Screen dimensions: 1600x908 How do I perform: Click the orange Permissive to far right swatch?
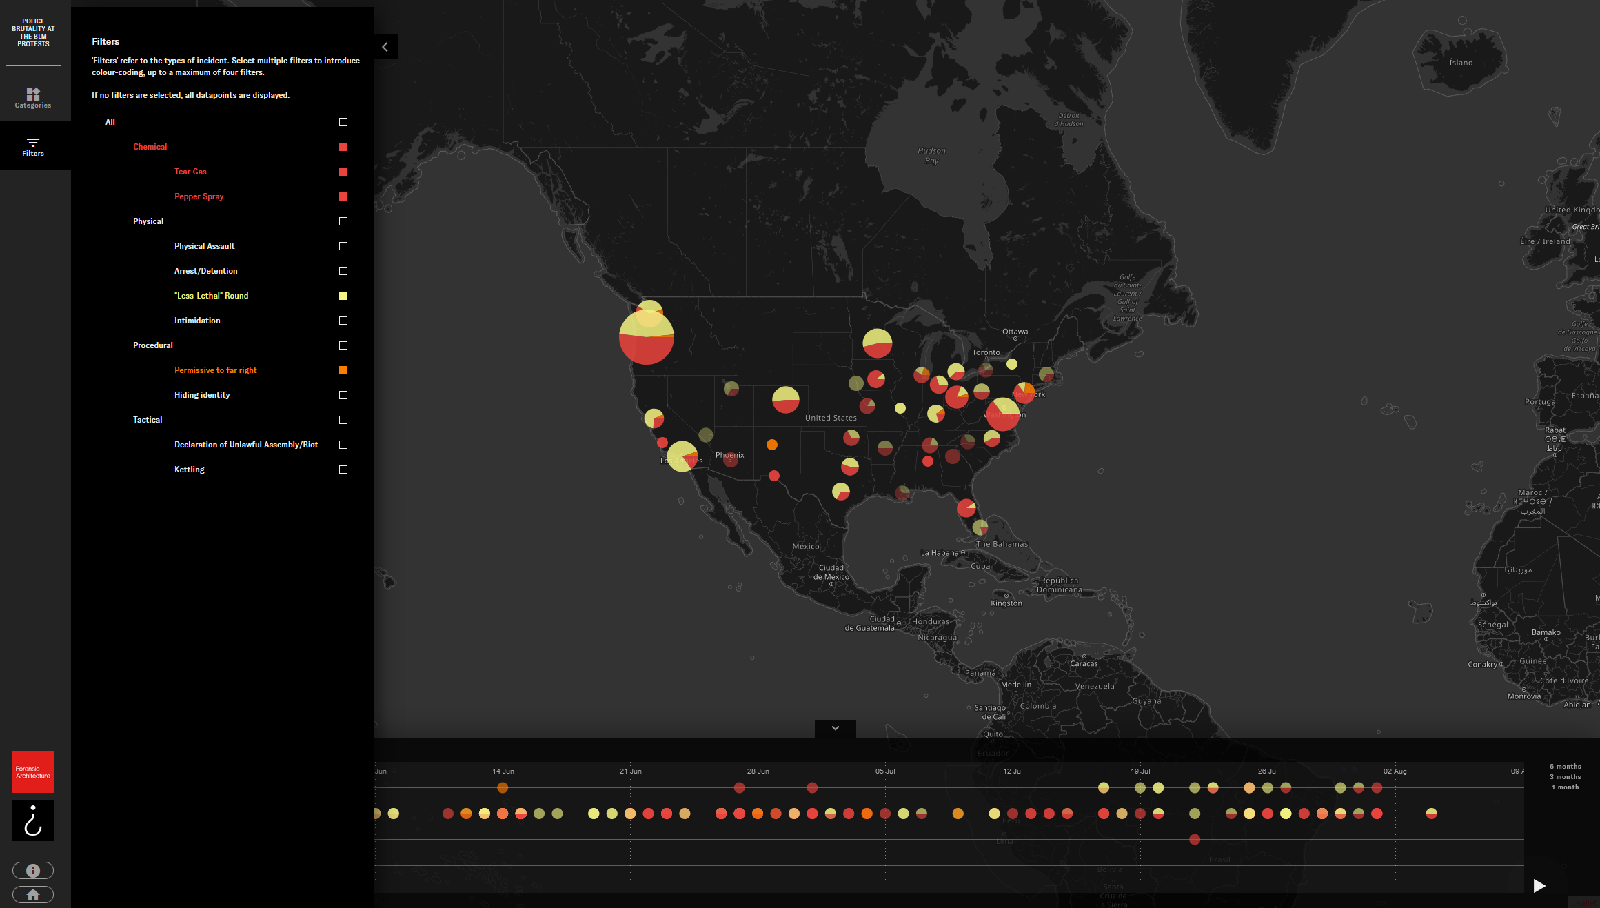[343, 370]
